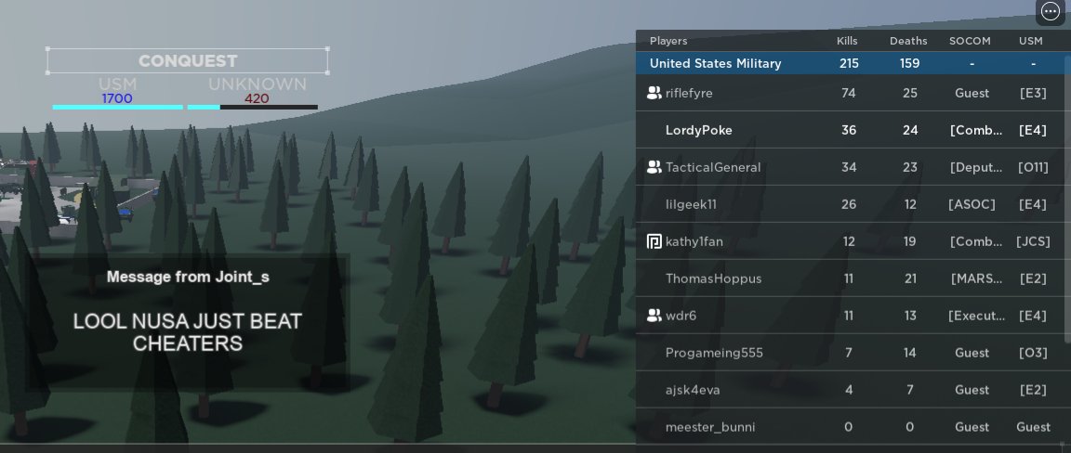Select player wdr6 in the leaderboard

850,316
